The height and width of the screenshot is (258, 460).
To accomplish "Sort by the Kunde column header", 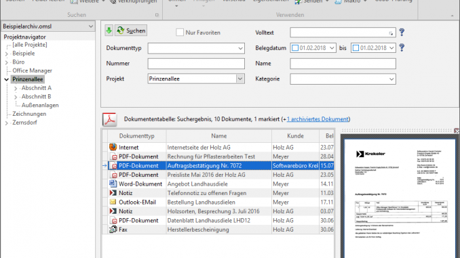I will click(295, 136).
